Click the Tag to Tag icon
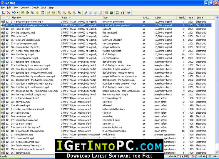This screenshot has height=159, width=219. click(x=74, y=13)
